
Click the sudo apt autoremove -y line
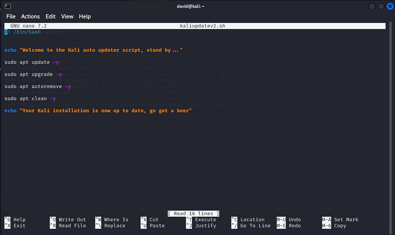click(x=37, y=86)
